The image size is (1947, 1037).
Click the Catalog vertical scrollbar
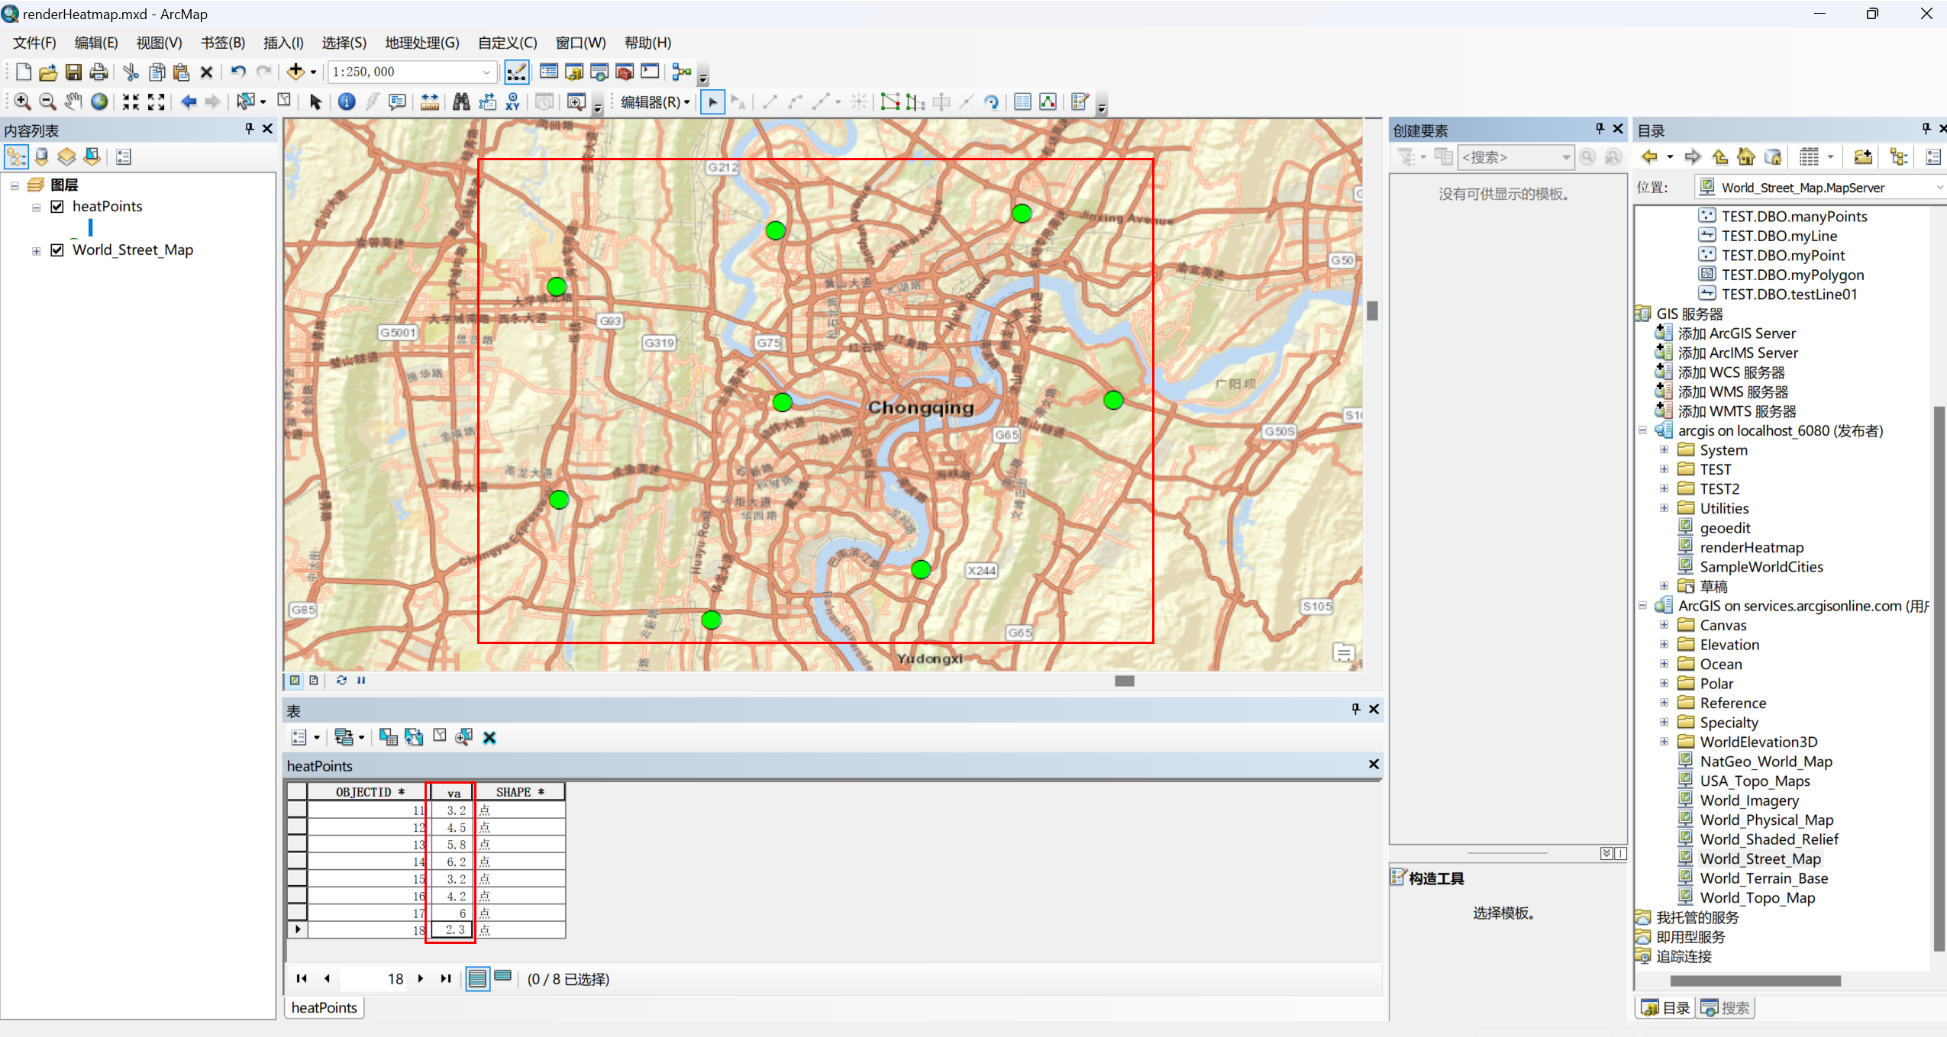click(1938, 679)
